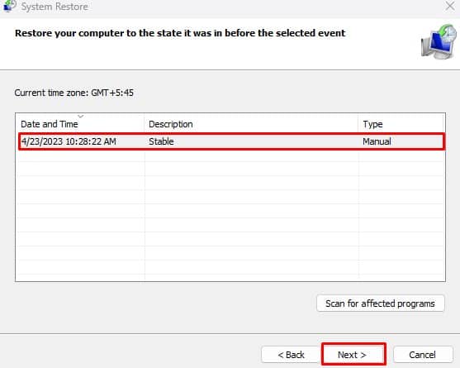Close the System Restore window
The height and width of the screenshot is (368, 460).
click(x=450, y=6)
